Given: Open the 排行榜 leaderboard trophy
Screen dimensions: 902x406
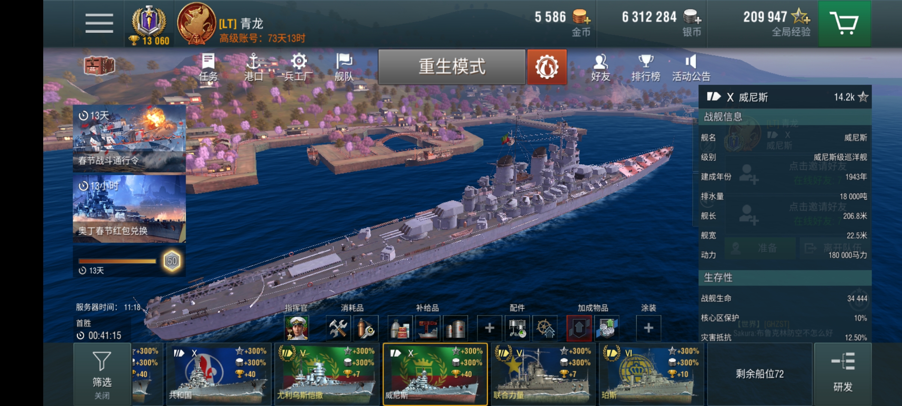Looking at the screenshot, I should [x=646, y=68].
